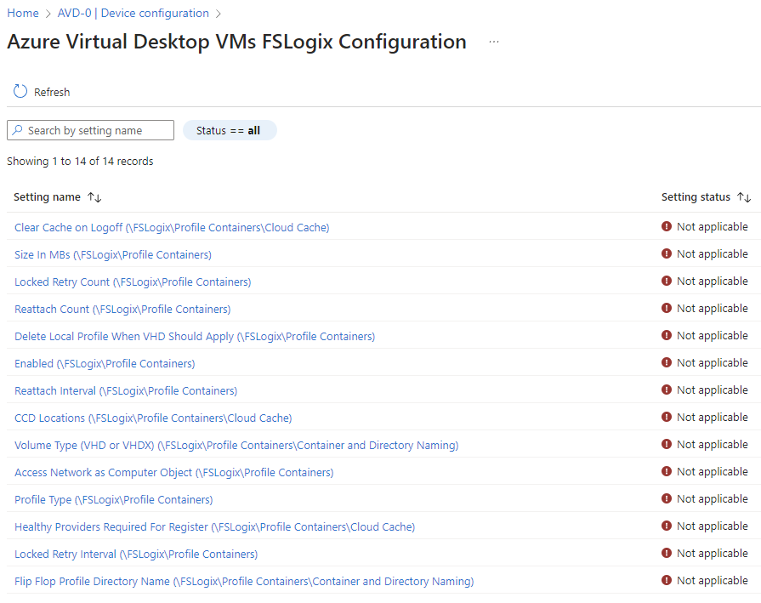
Task: Open Delete Local Profile When VHD Should Apply
Action: coord(195,336)
